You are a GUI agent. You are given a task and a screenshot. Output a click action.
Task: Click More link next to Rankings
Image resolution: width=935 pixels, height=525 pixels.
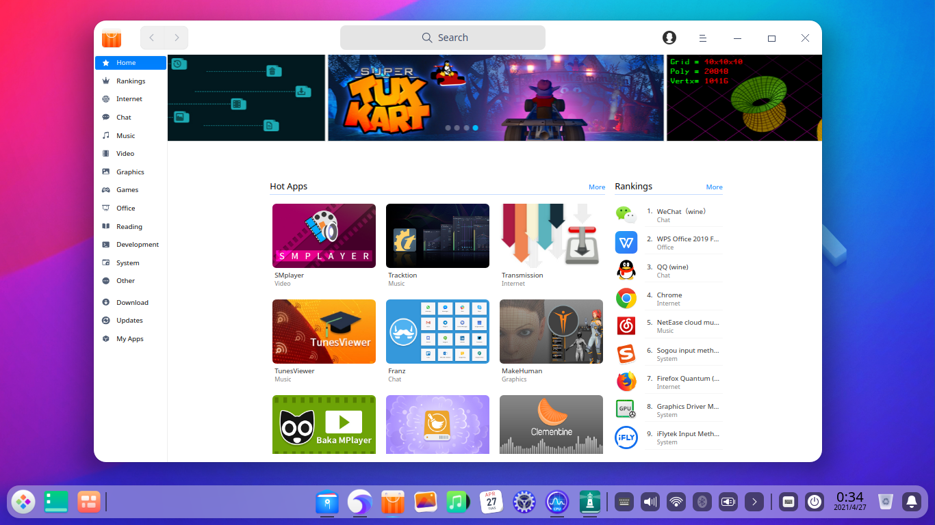coord(714,187)
